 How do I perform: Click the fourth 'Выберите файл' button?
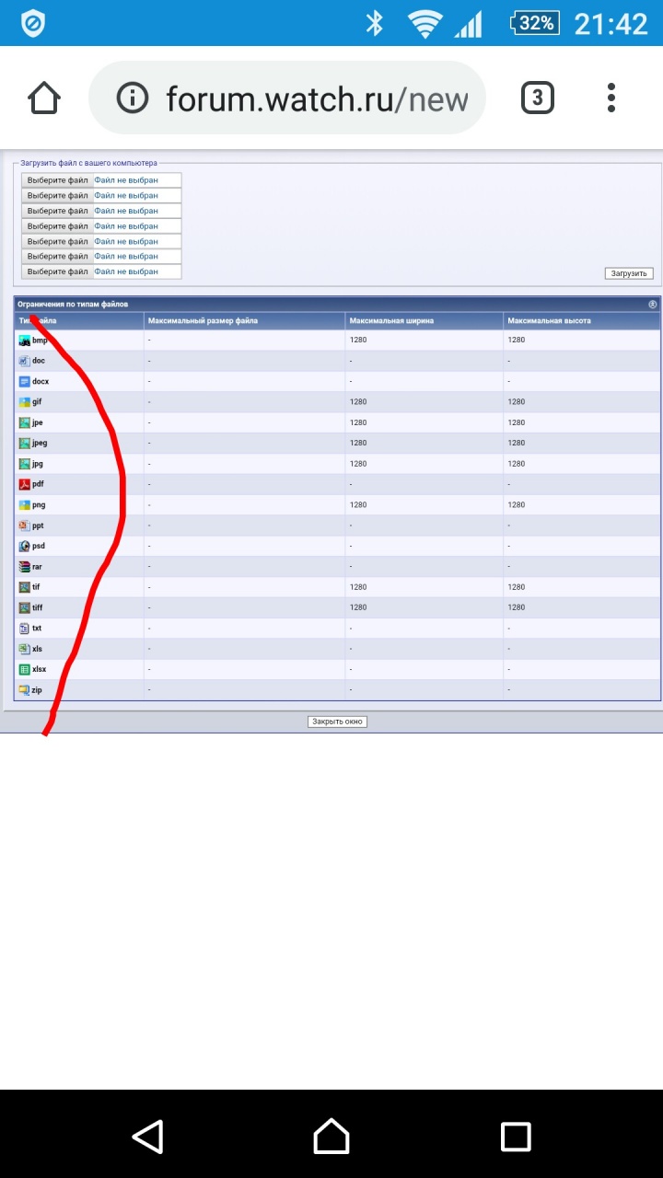pos(57,226)
